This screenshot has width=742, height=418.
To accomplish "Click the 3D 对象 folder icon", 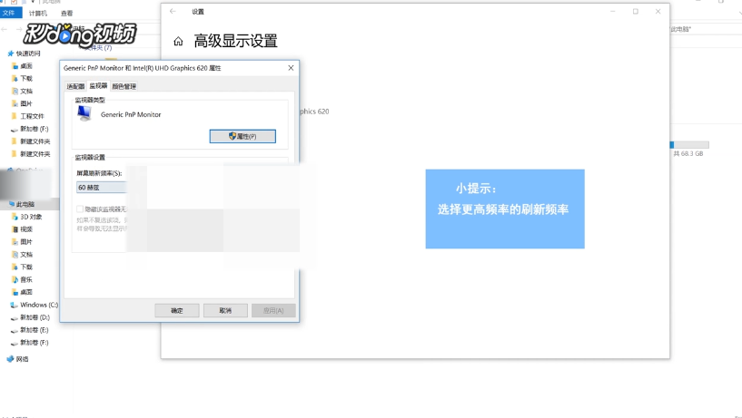I will tap(15, 217).
